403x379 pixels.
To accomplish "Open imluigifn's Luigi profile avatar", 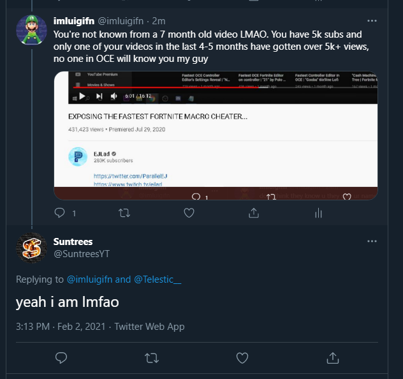I will (31, 30).
